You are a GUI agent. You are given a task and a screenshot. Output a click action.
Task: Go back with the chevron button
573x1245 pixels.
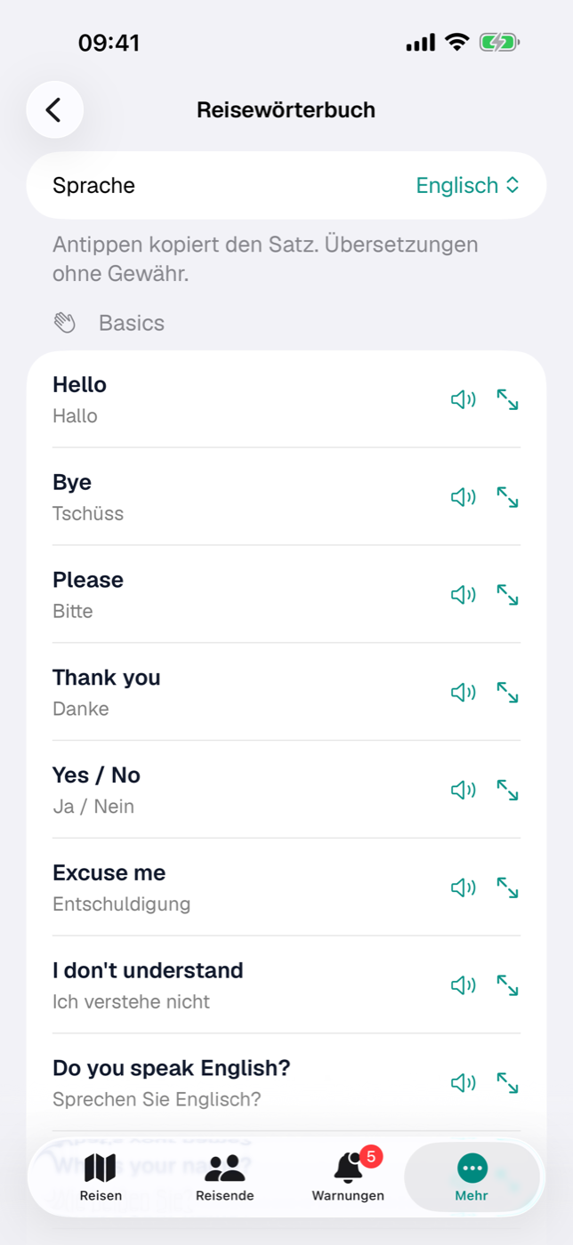pyautogui.click(x=55, y=109)
